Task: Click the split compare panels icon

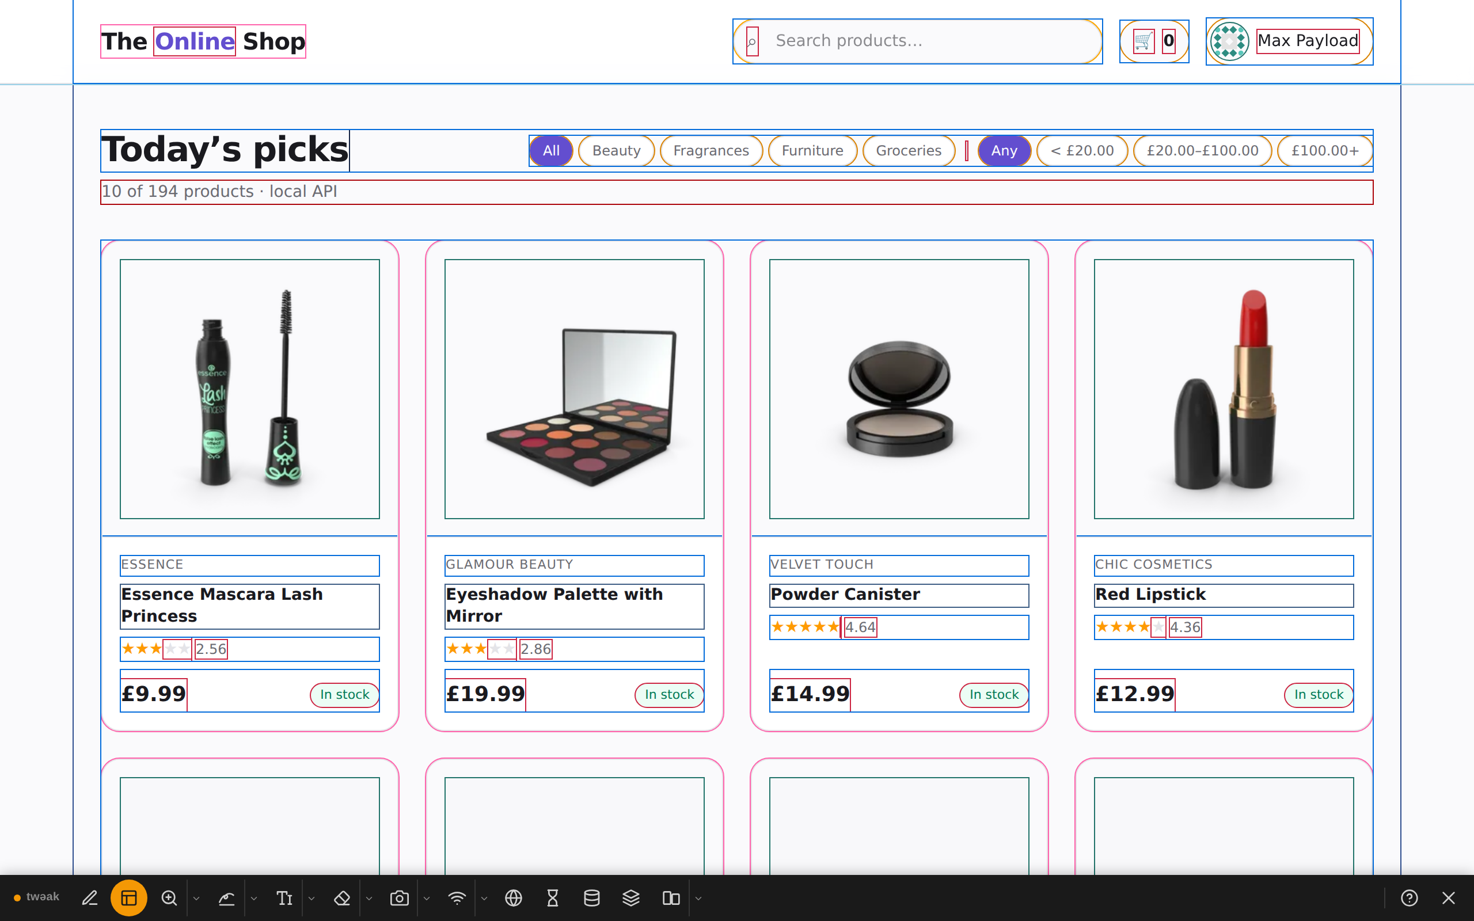Action: tap(671, 898)
